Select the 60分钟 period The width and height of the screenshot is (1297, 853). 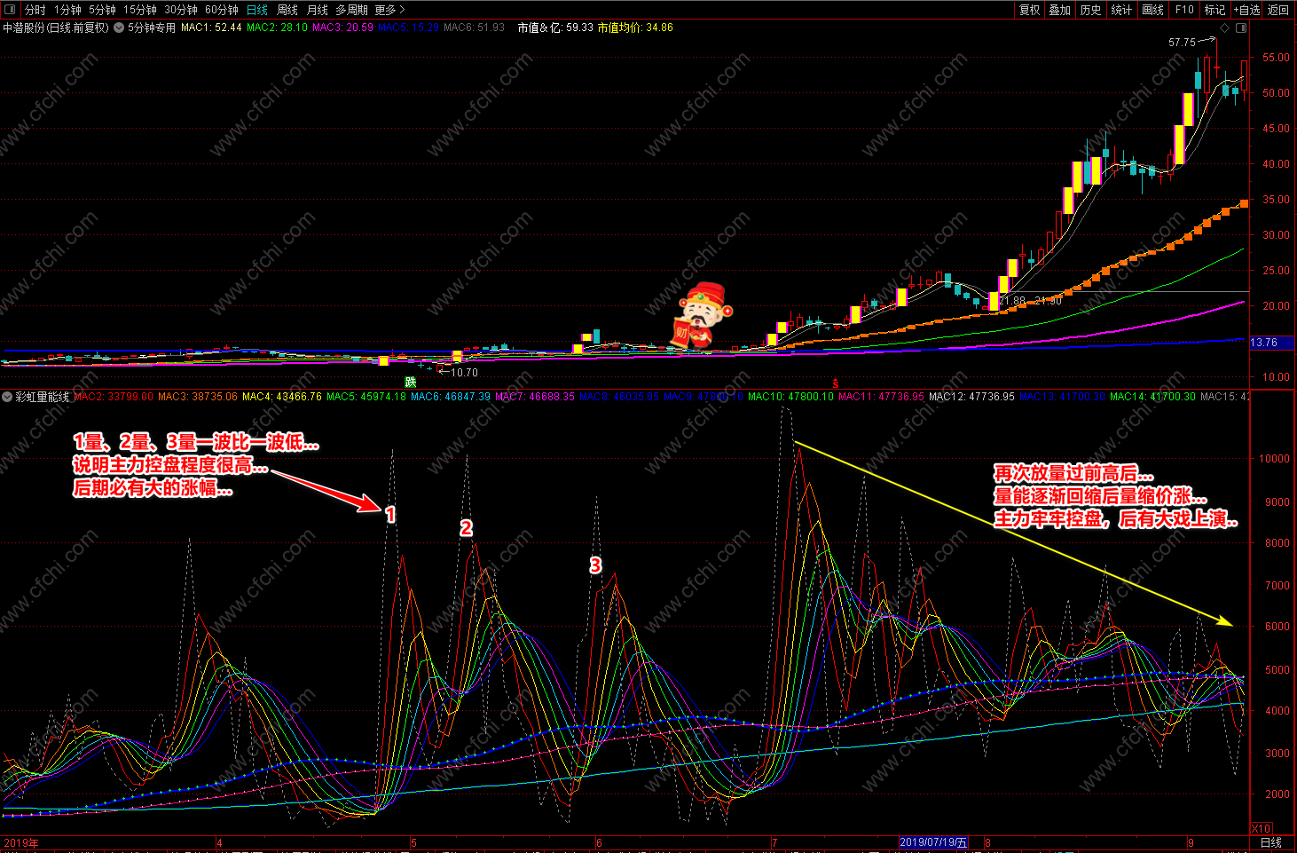point(222,10)
